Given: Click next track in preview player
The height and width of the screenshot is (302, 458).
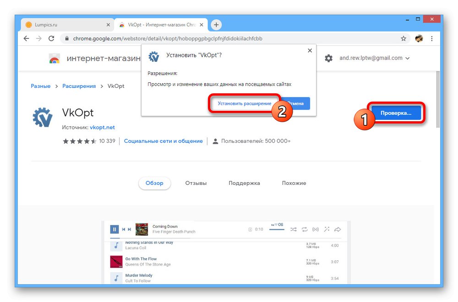Looking at the screenshot, I should tap(129, 229).
